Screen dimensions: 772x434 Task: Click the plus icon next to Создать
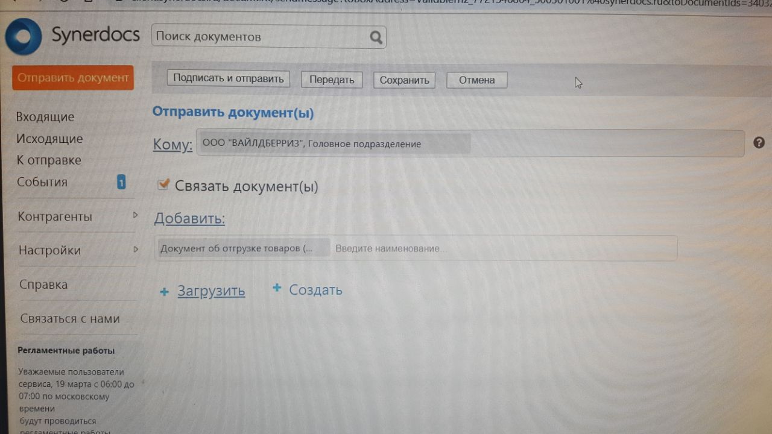coord(277,288)
